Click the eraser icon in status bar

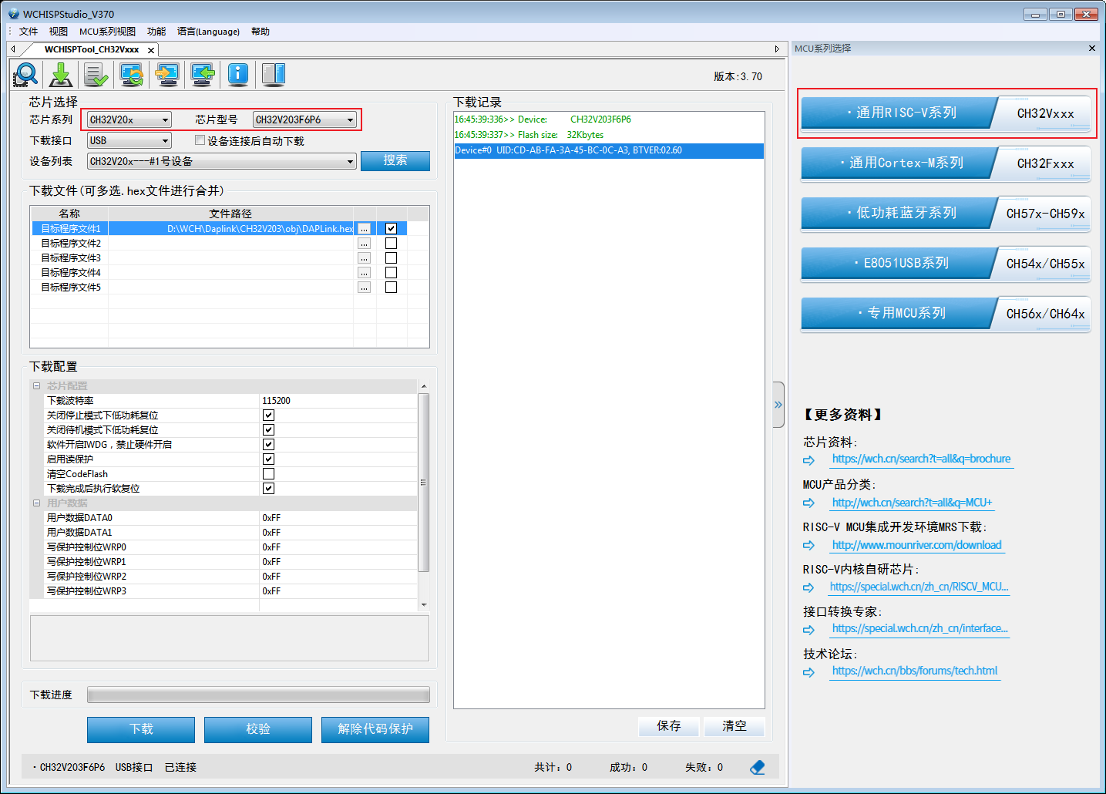click(x=757, y=767)
